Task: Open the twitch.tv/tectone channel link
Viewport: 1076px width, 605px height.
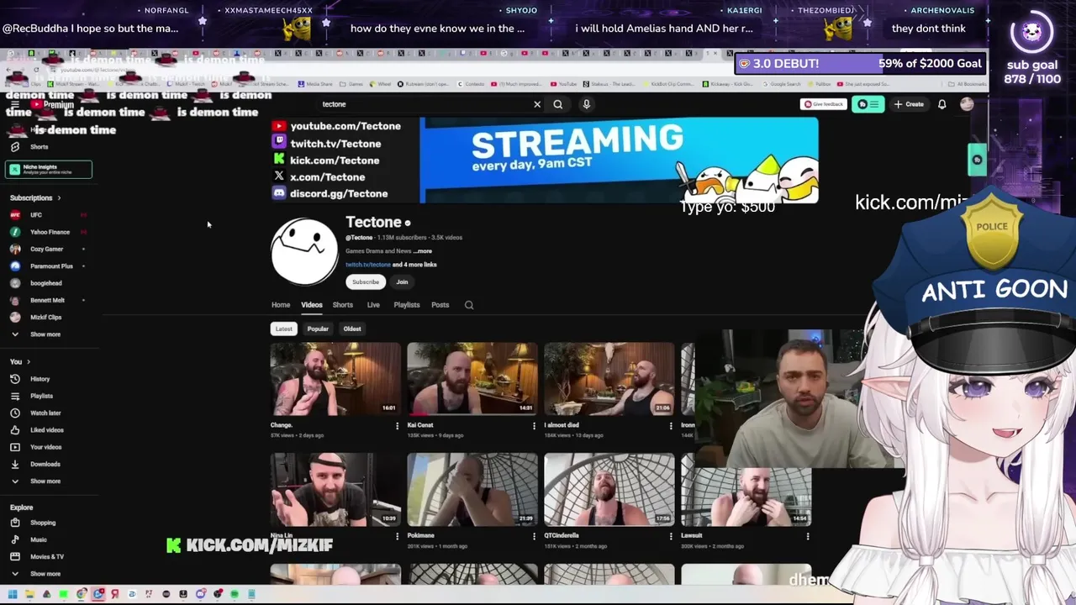Action: point(368,265)
